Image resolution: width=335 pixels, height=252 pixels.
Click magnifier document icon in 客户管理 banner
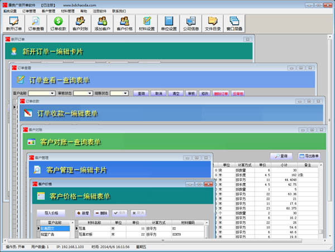(37, 170)
